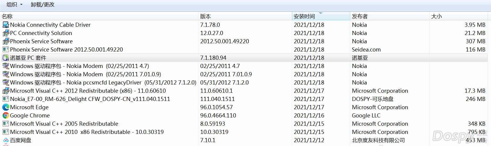This screenshot has height=146, width=491.
Task: Click Visual C++ 2005 Redistributable icon
Action: [x=6, y=124]
